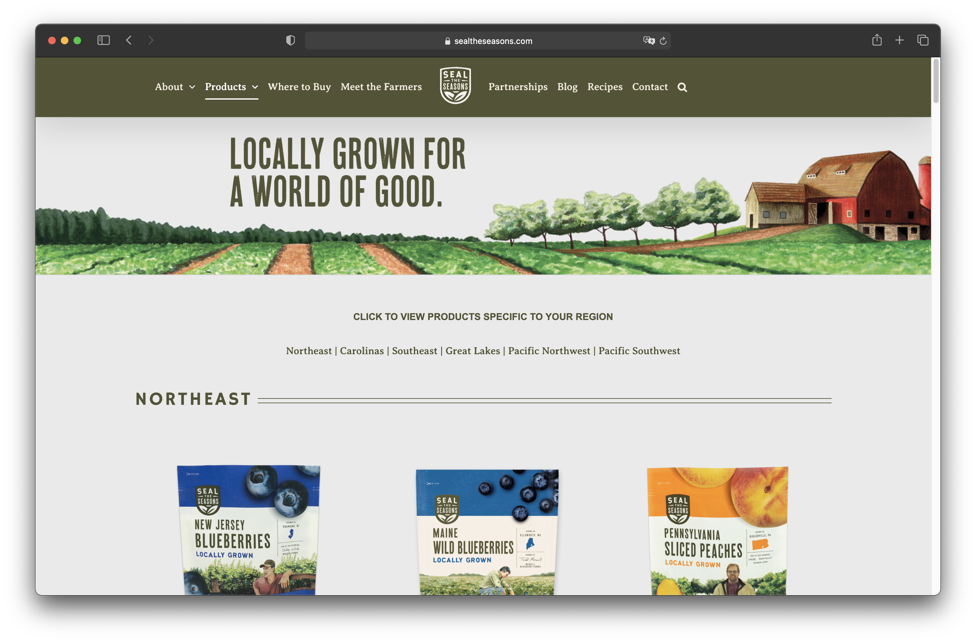Viewport: 976px width, 642px height.
Task: Jump to the Carolinas region link
Action: click(x=362, y=351)
